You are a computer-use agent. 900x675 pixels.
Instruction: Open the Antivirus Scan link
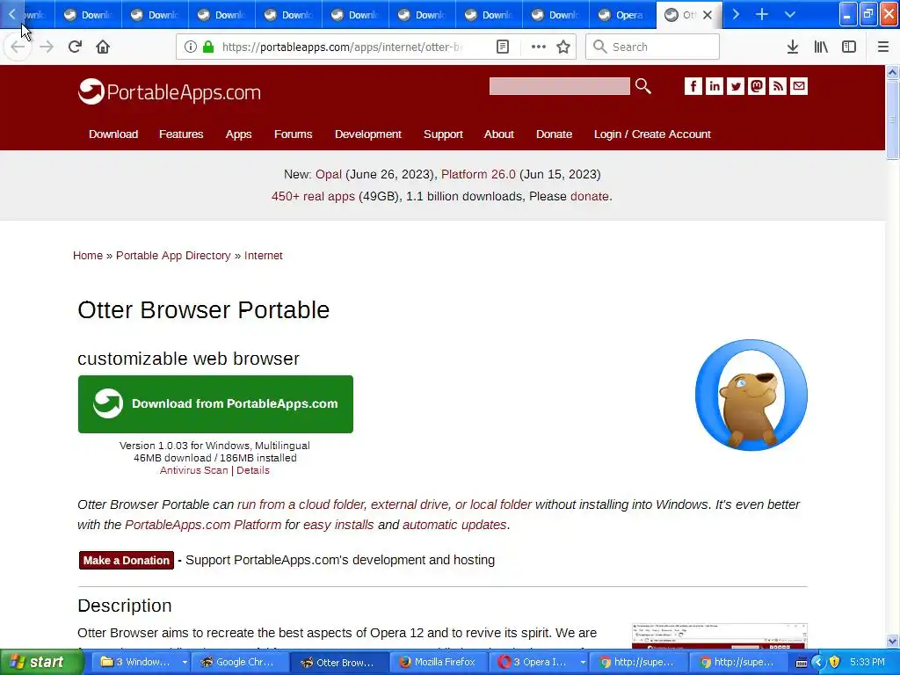pos(193,470)
